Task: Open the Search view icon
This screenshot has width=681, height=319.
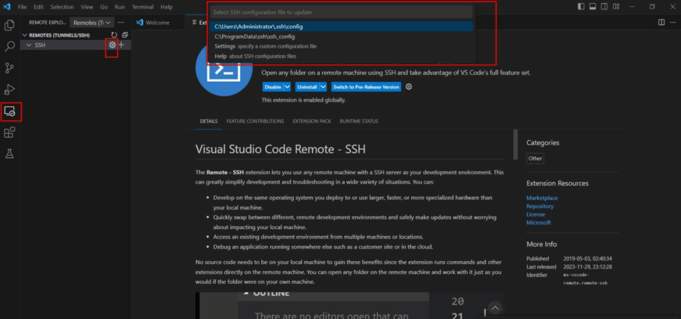Action: 9,47
